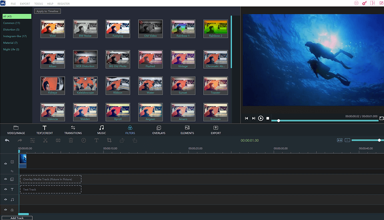Click the zoom-to-fit timeline icon
This screenshot has height=220, width=384.
(x=340, y=140)
